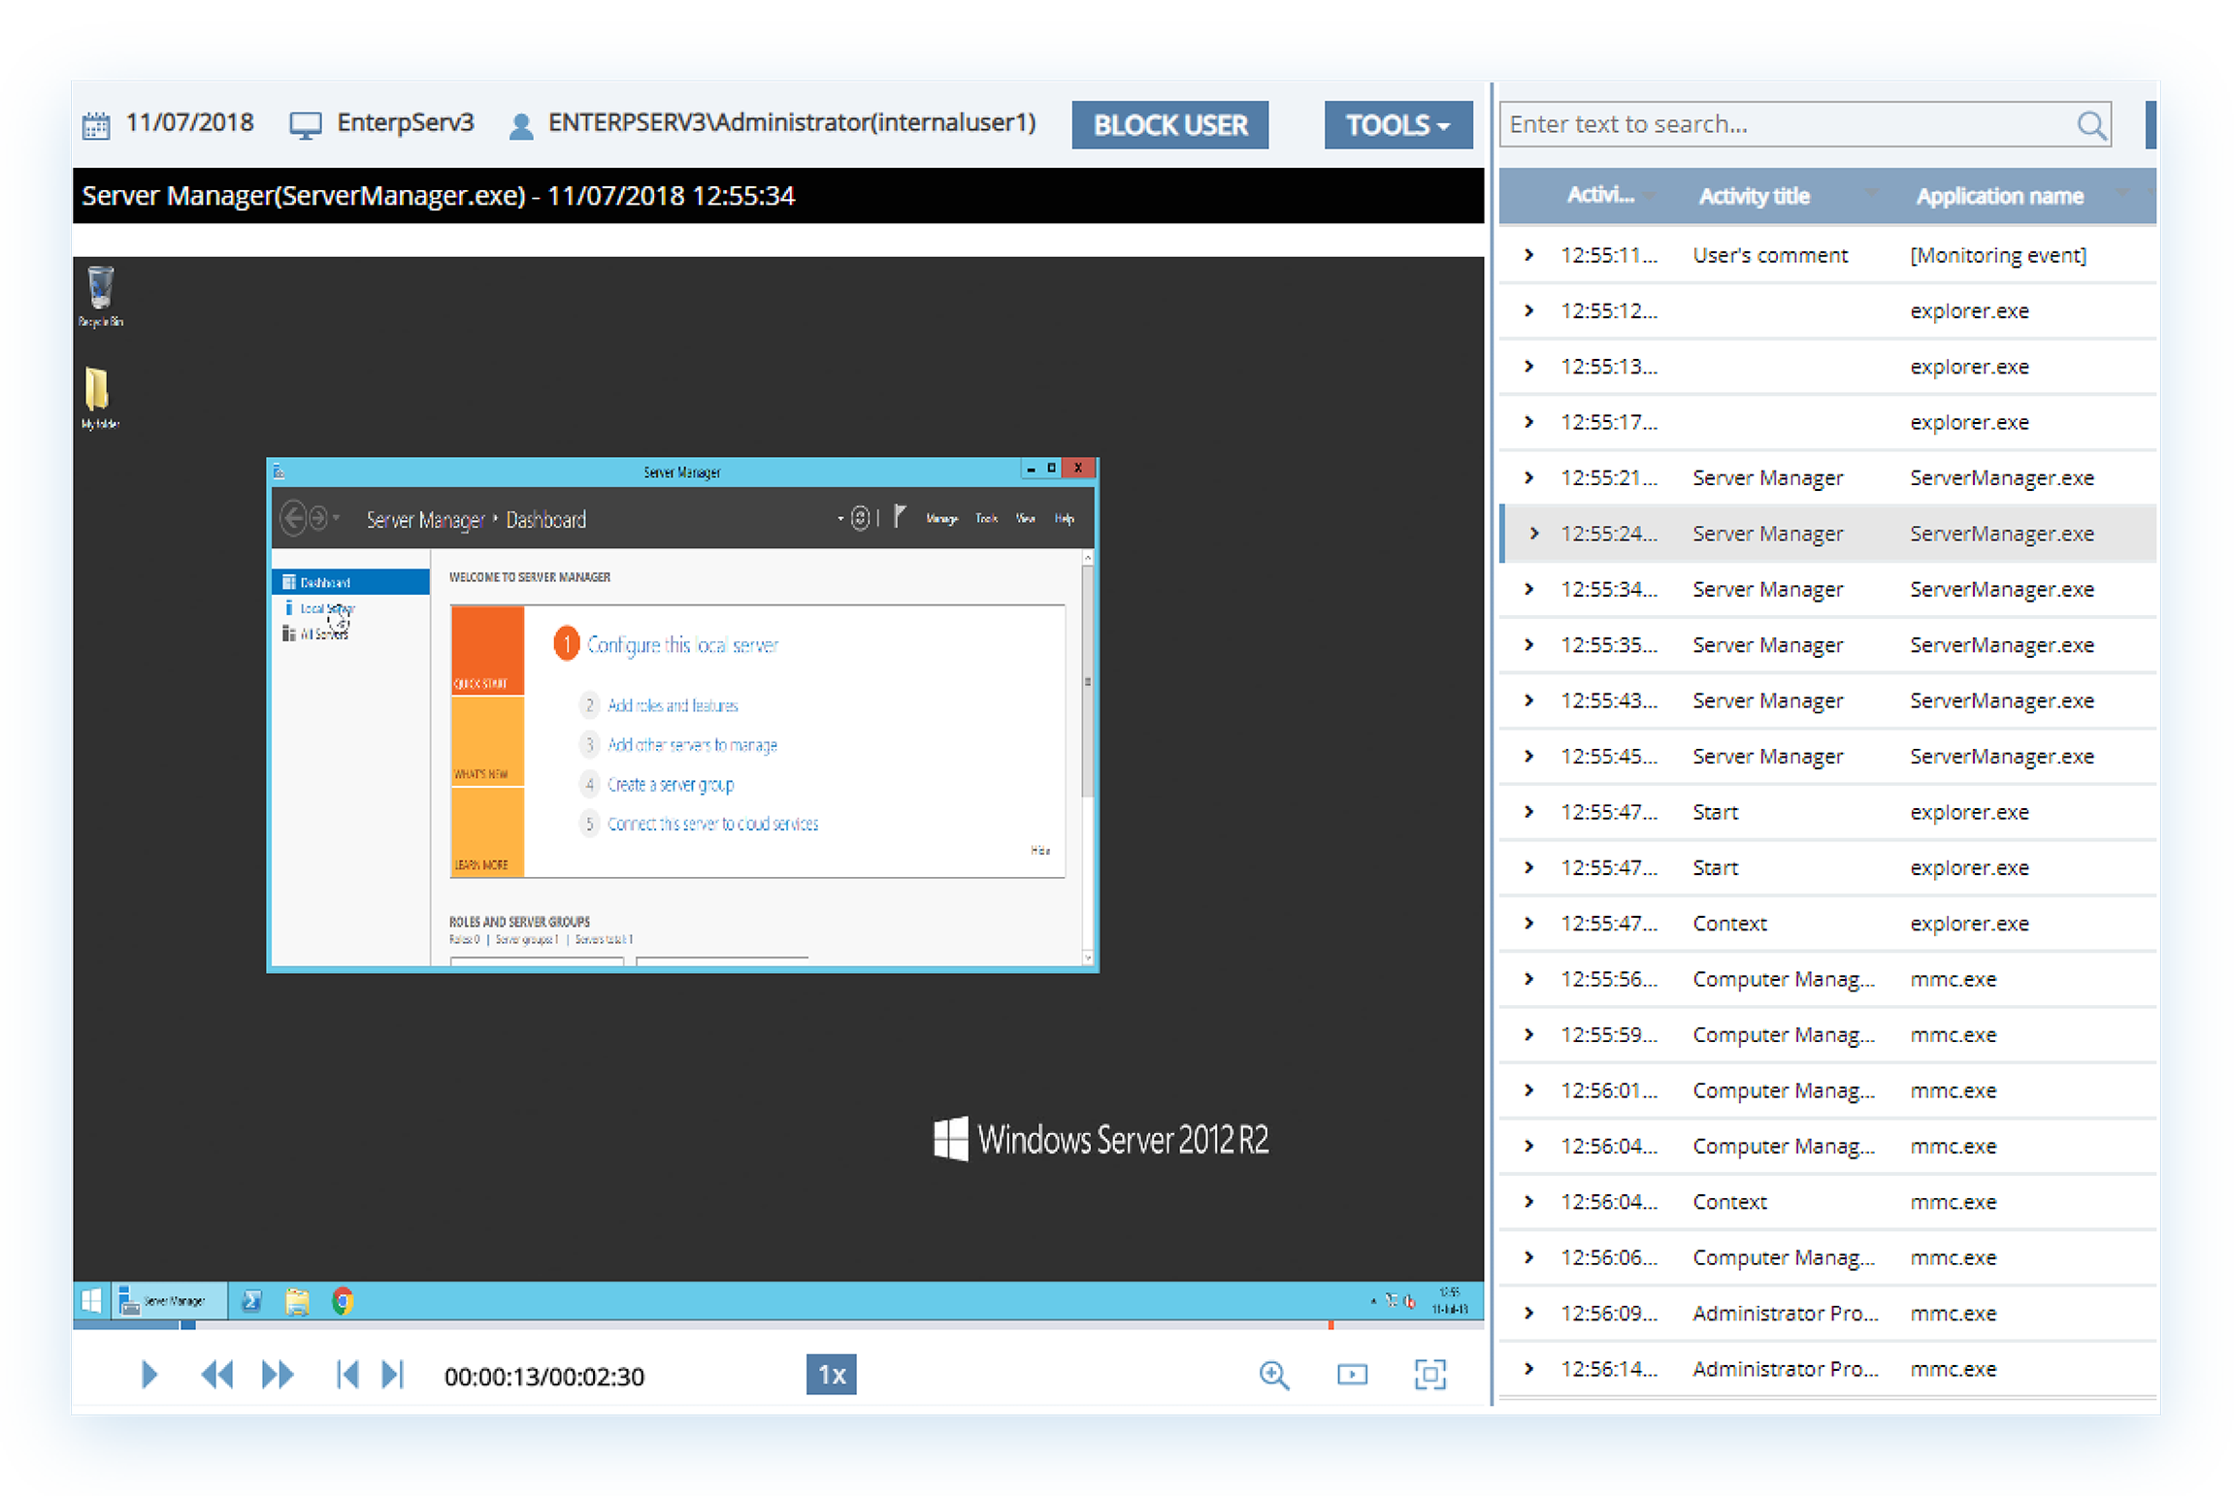2234x1496 pixels.
Task: Open the Manage menu in Server Manager
Action: [940, 518]
